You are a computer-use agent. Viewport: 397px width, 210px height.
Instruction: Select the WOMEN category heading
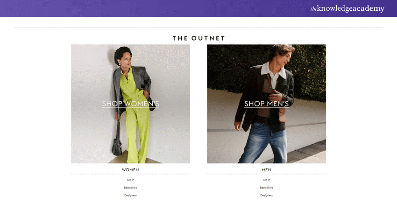[130, 170]
